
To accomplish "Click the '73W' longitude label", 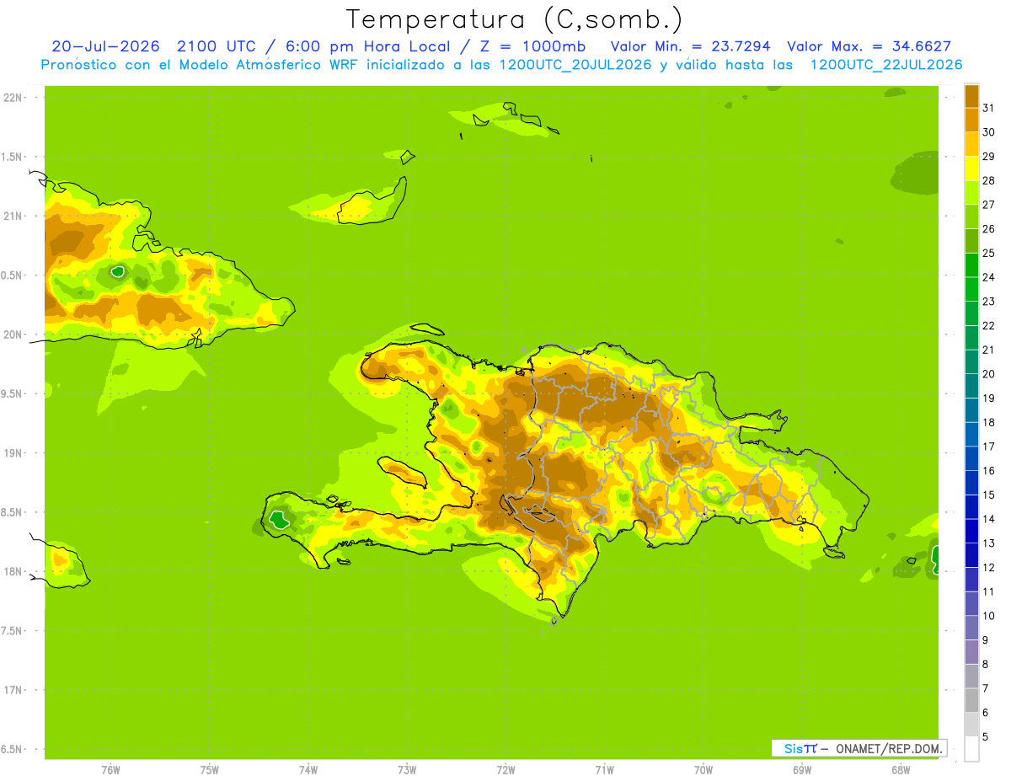I will point(407,770).
